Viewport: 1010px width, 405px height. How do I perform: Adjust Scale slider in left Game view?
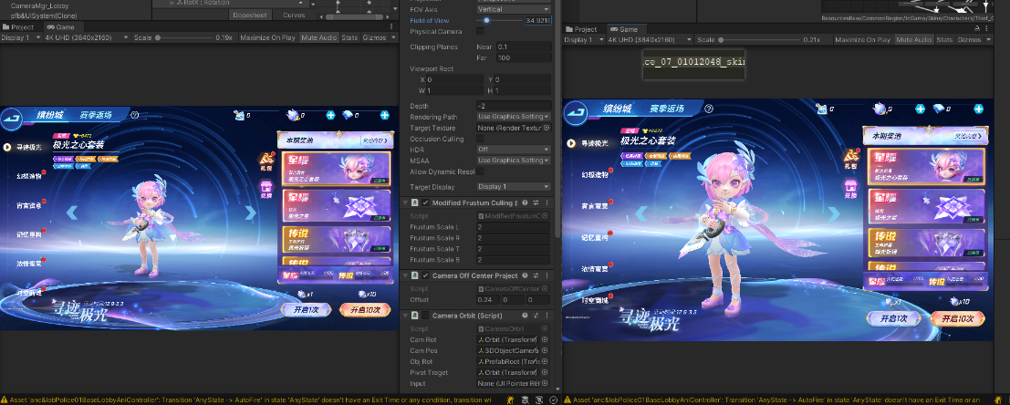(x=183, y=38)
